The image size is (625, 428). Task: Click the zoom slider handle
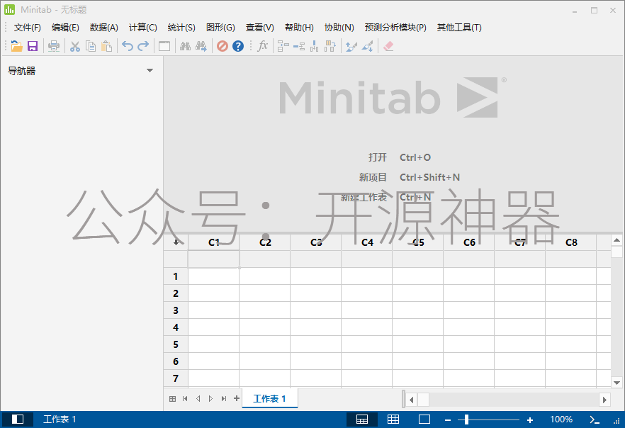466,419
